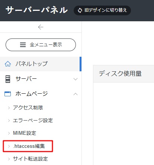
Task: Click the hamburger icon in 全メニュー表示
Action: 23,45
